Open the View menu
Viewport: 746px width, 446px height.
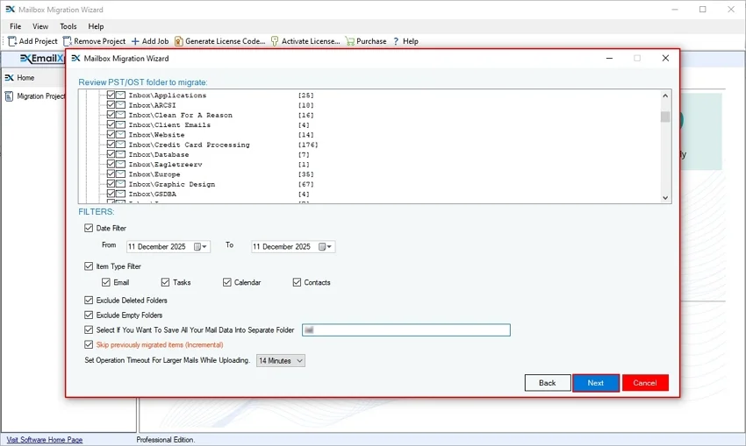[40, 26]
